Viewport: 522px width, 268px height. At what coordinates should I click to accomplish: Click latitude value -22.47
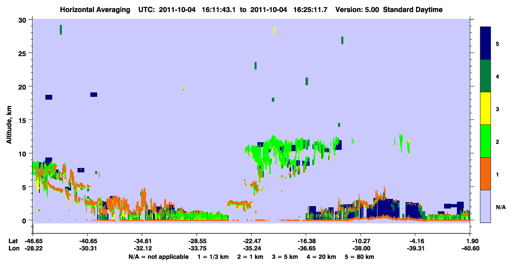(x=251, y=241)
